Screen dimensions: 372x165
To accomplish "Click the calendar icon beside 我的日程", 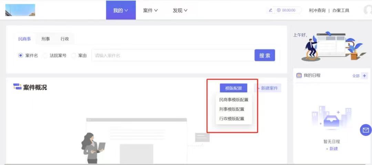I will point(299,75).
